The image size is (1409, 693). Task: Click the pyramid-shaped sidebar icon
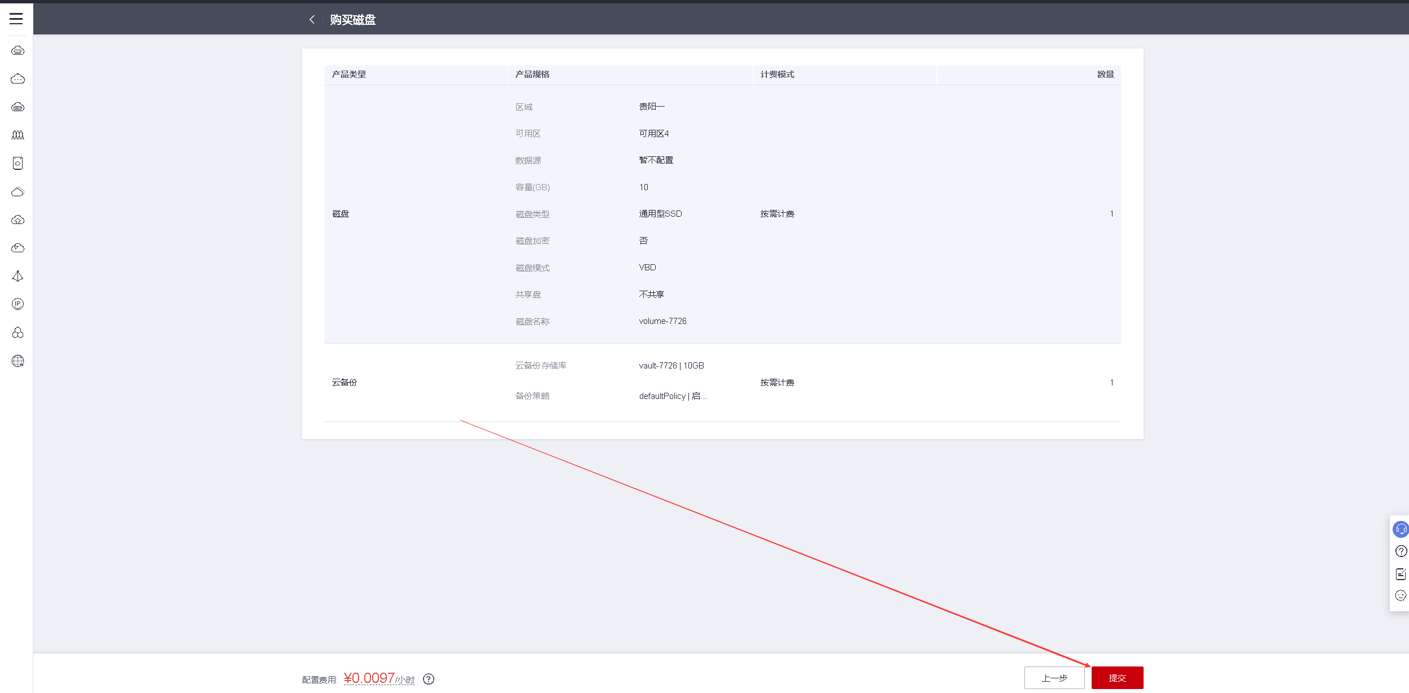[x=18, y=276]
